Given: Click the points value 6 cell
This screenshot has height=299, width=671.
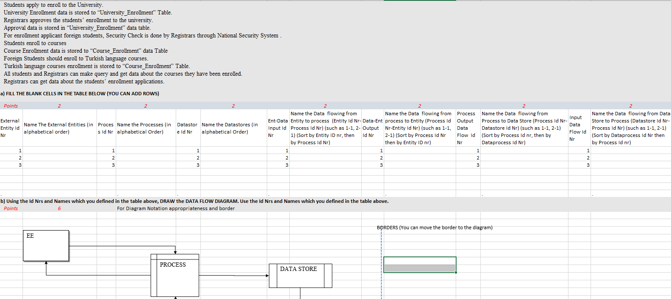Looking at the screenshot, I should tap(59, 208).
